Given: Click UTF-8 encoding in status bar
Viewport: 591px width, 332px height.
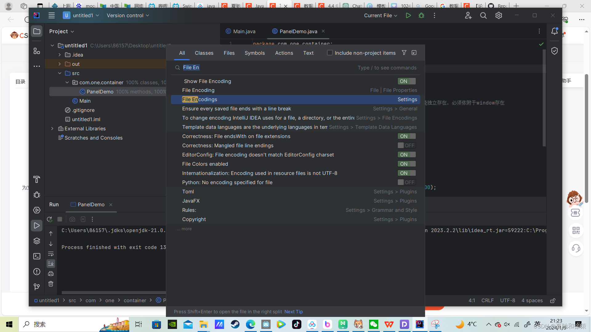Looking at the screenshot, I should point(508,301).
